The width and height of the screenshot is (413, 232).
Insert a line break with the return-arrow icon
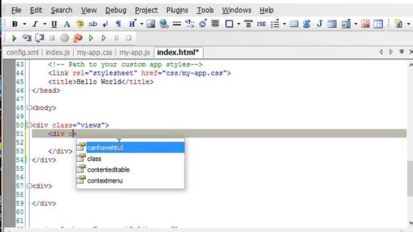[x=105, y=24]
